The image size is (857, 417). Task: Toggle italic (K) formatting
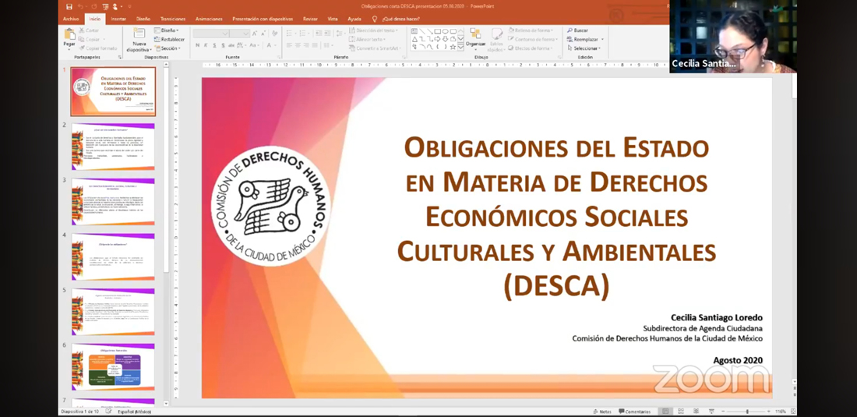pos(206,45)
